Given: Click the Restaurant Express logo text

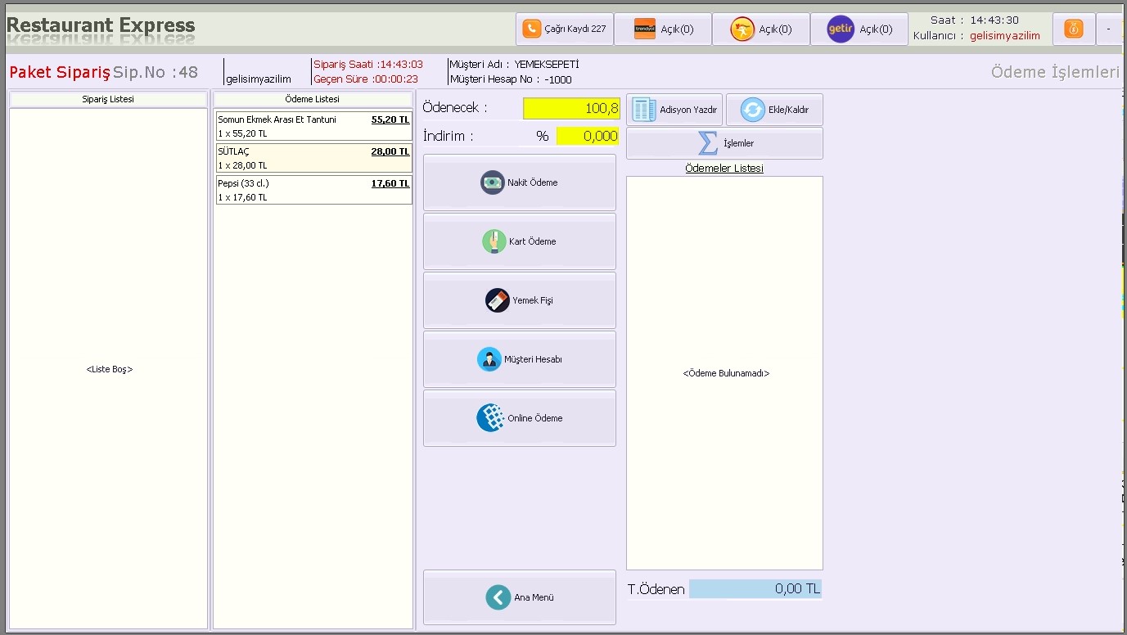Looking at the screenshot, I should [x=101, y=25].
